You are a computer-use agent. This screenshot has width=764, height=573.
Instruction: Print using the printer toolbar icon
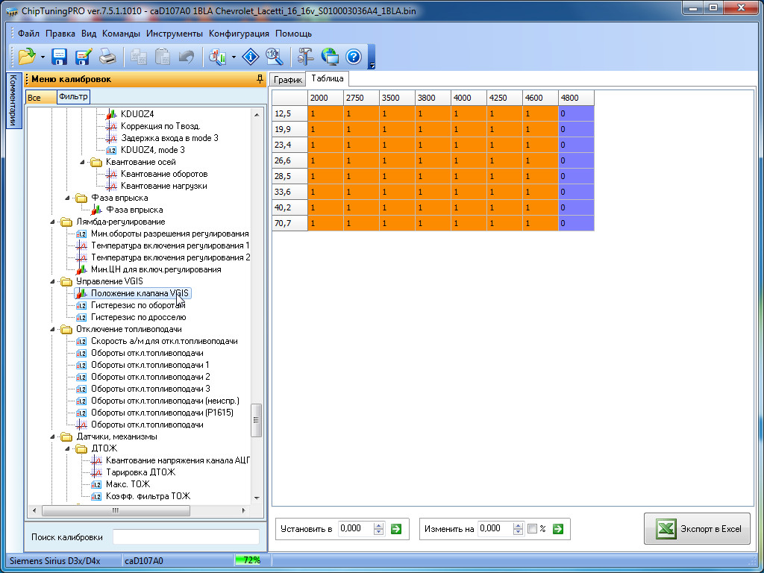107,57
